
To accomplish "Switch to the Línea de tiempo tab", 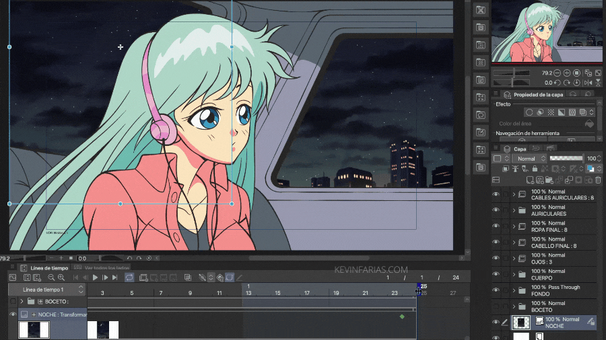I will coord(44,268).
